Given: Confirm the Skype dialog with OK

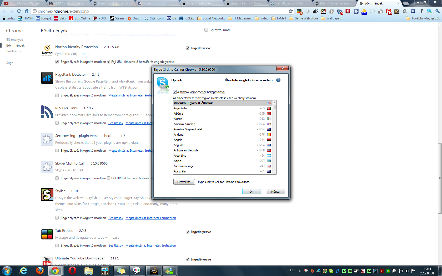Looking at the screenshot, I should [x=252, y=192].
